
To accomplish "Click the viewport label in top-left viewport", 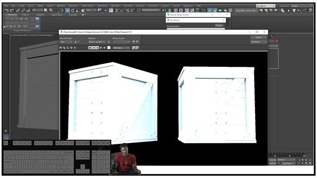I will click(x=31, y=35).
